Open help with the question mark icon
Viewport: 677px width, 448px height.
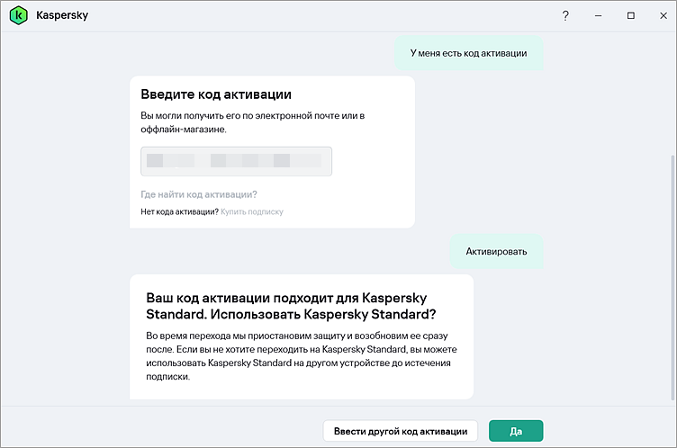tap(565, 16)
